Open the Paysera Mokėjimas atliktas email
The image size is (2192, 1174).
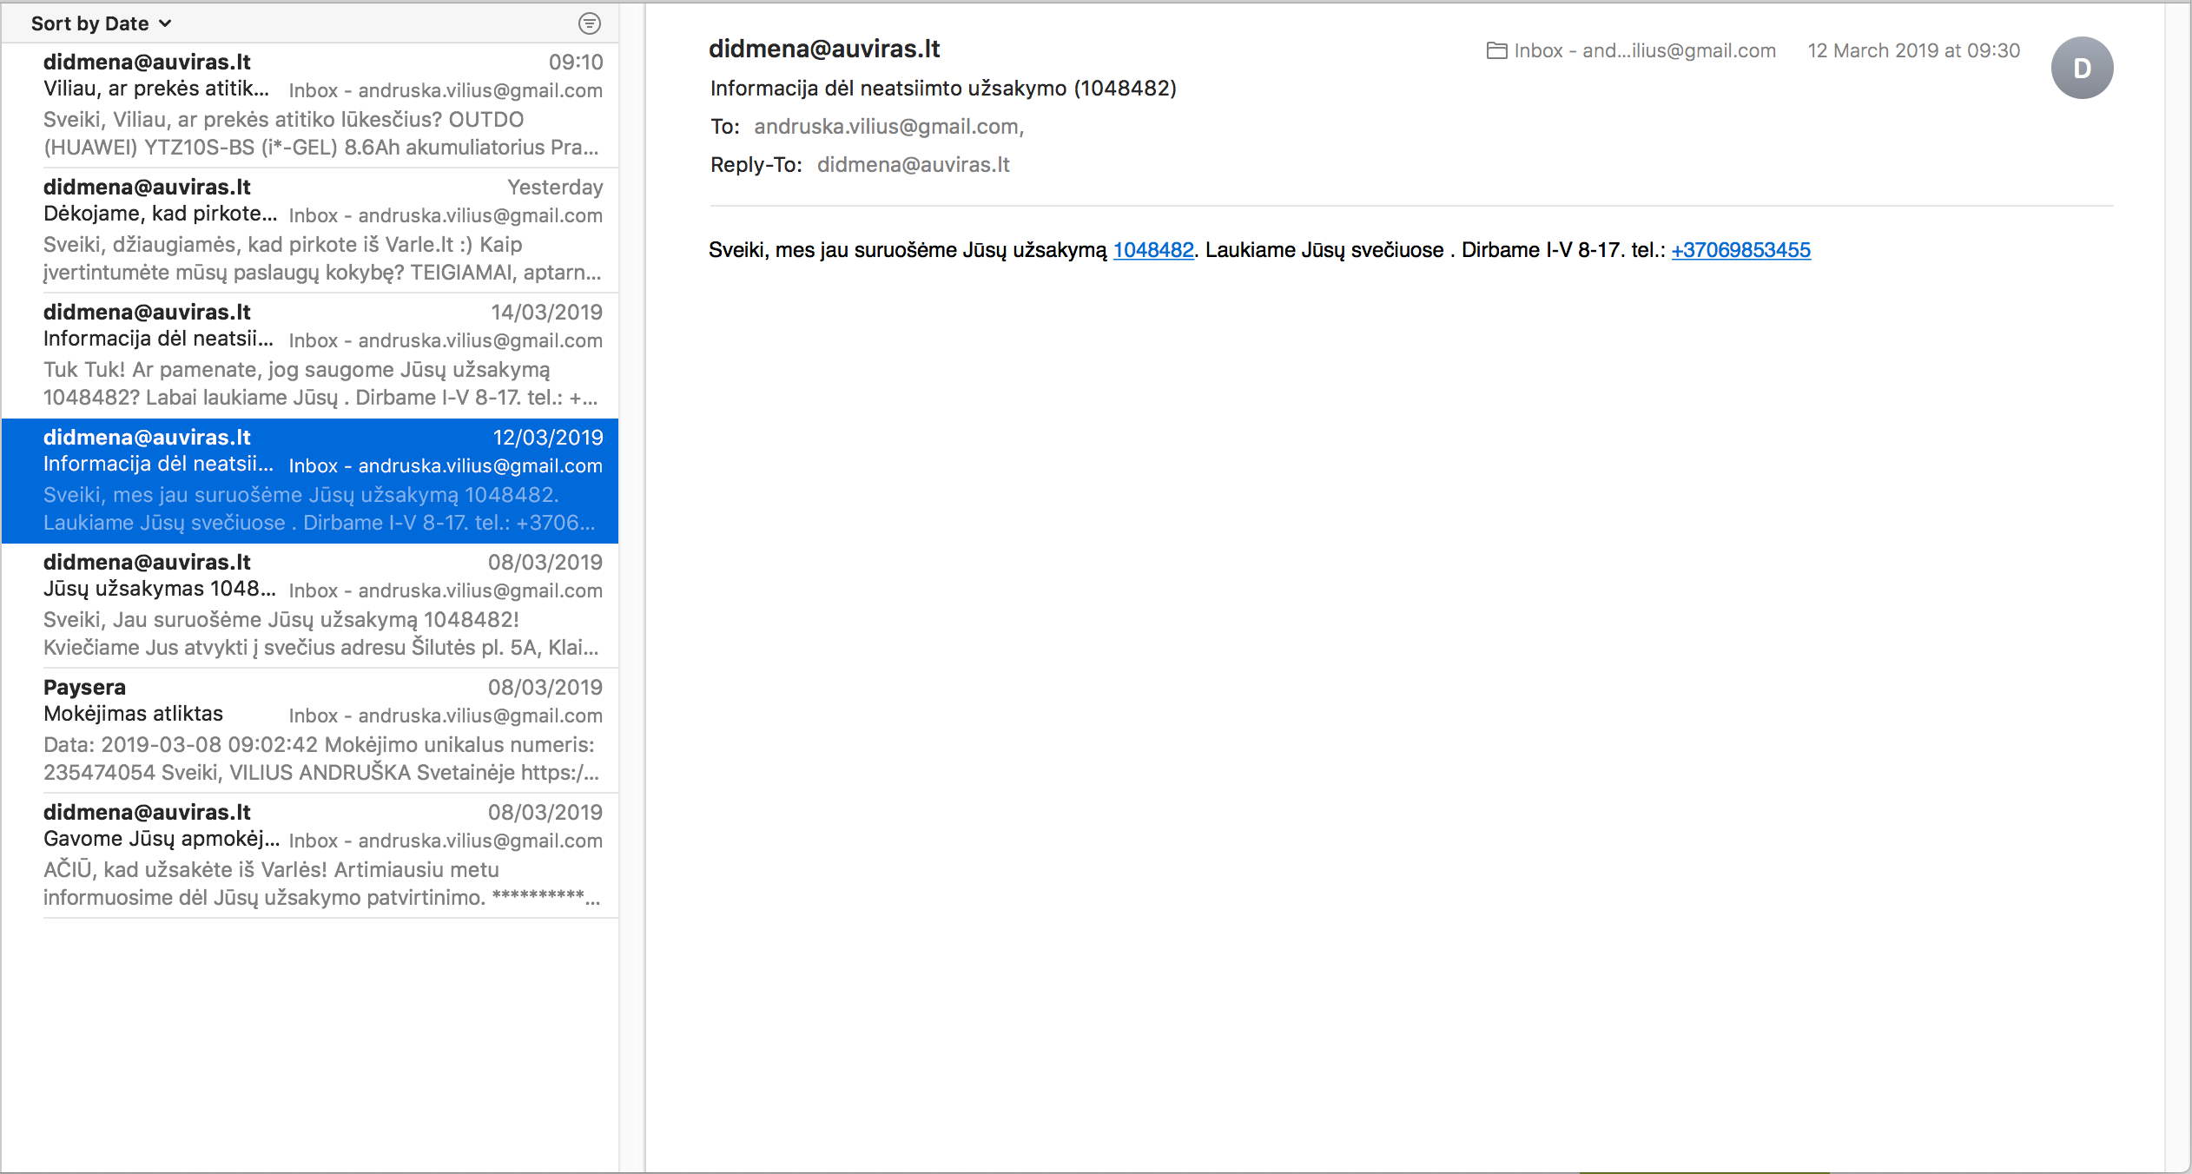click(x=310, y=730)
